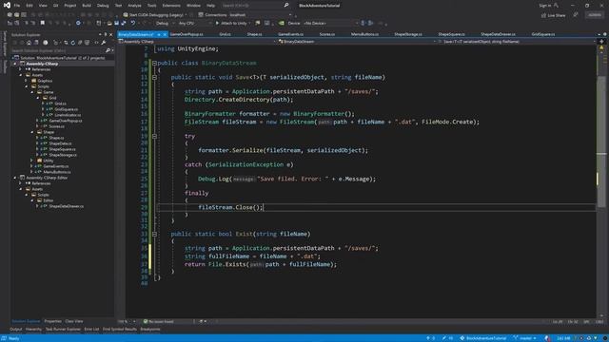This screenshot has width=609, height=342.
Task: Click the Visual Studio logo icon
Action: pyautogui.click(x=7, y=5)
